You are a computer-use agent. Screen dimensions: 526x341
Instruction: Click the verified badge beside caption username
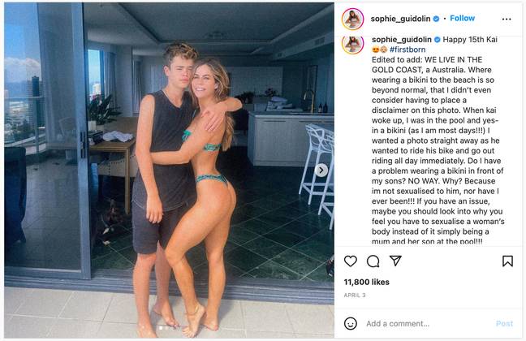(437, 40)
